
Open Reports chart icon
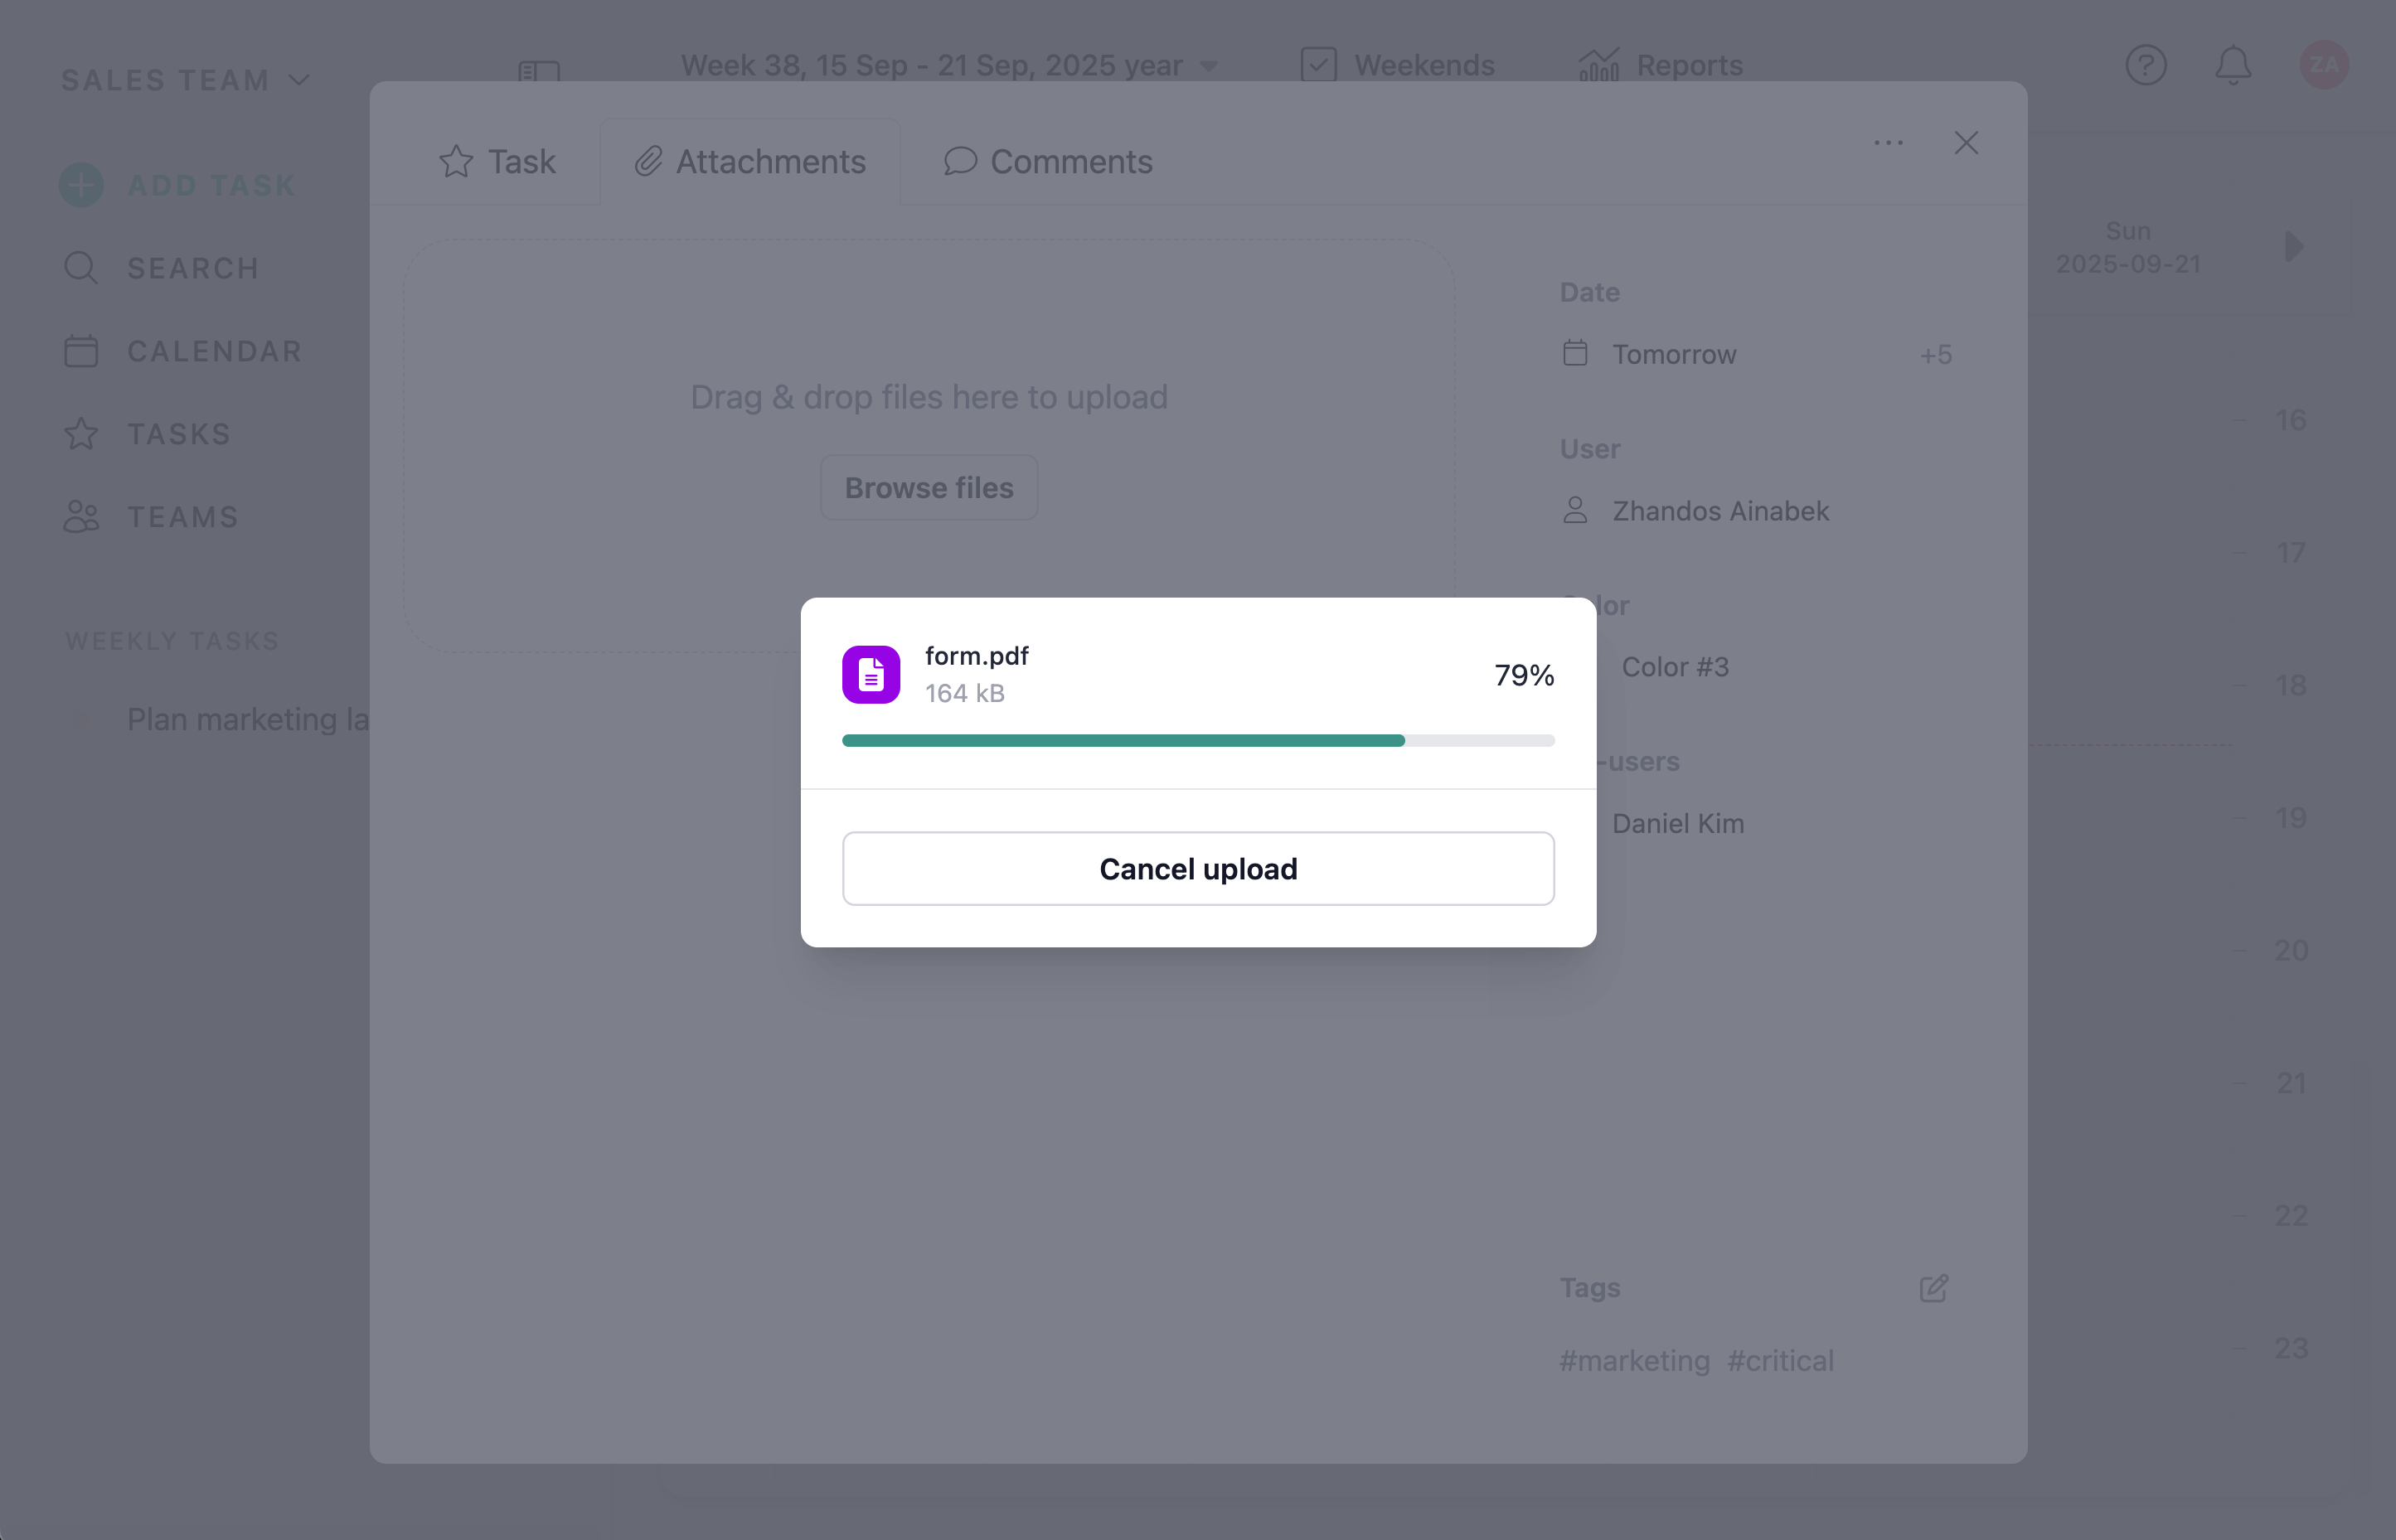tap(1598, 65)
